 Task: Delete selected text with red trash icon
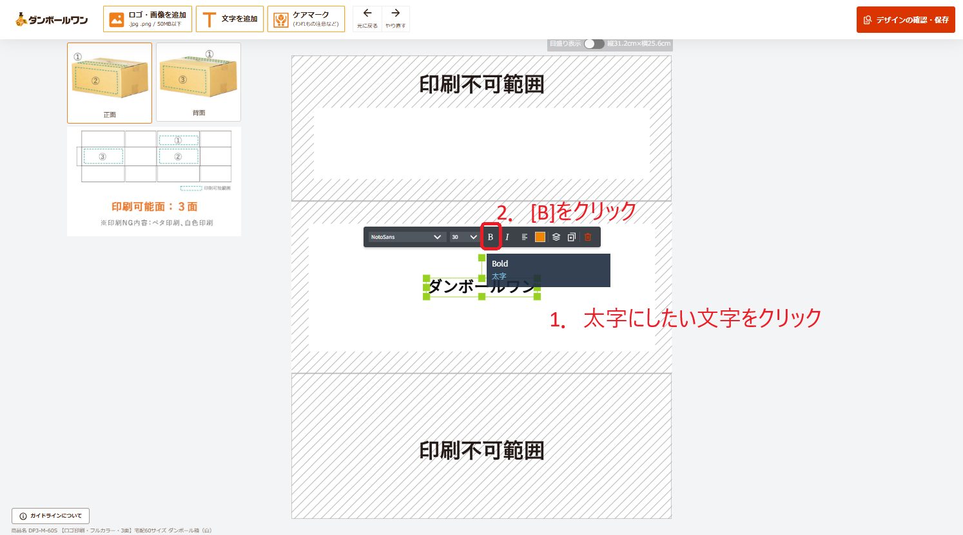tap(588, 237)
